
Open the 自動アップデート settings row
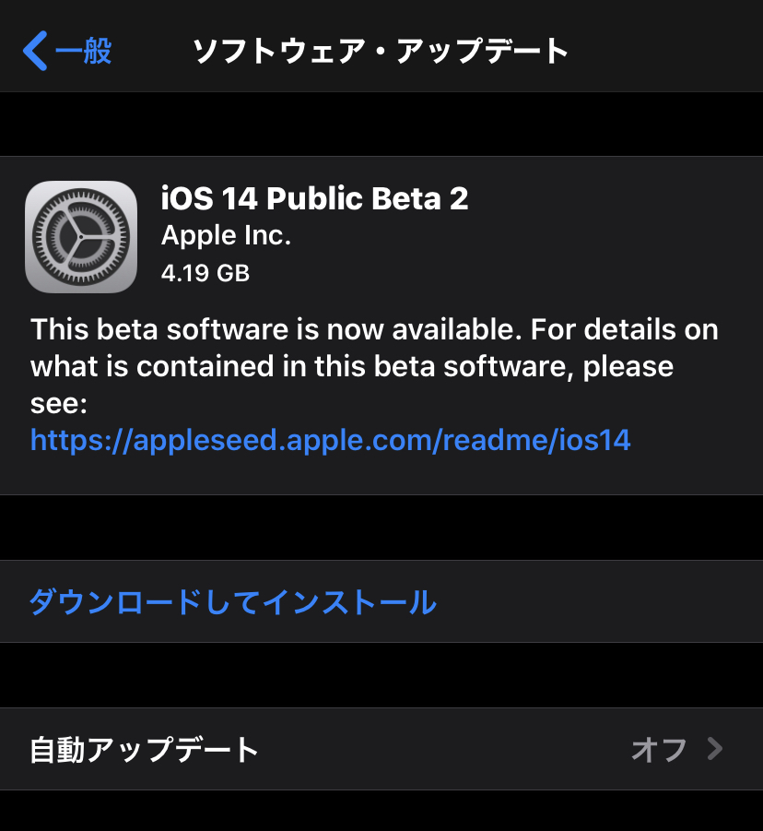(x=381, y=749)
